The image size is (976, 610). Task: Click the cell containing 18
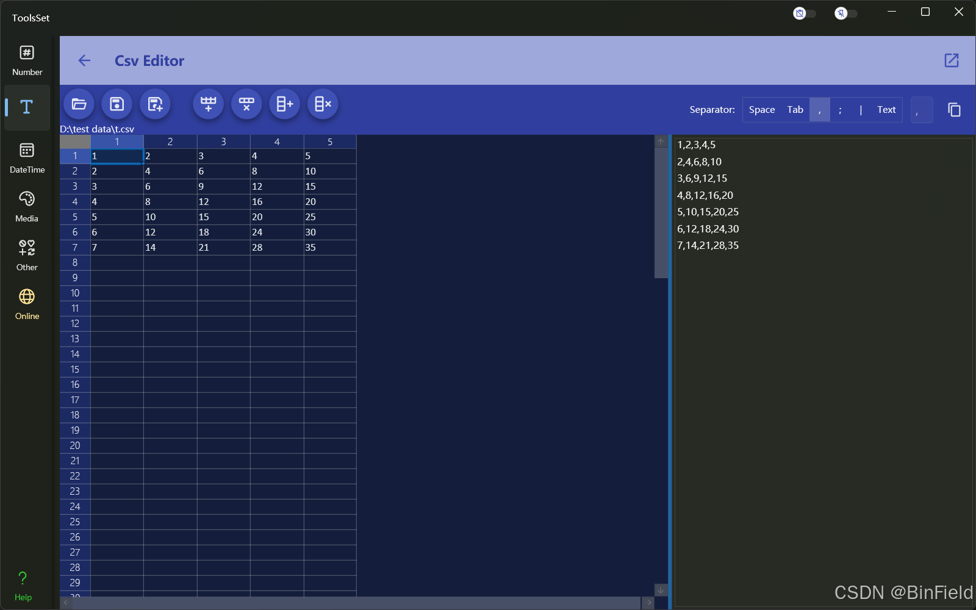(x=223, y=232)
